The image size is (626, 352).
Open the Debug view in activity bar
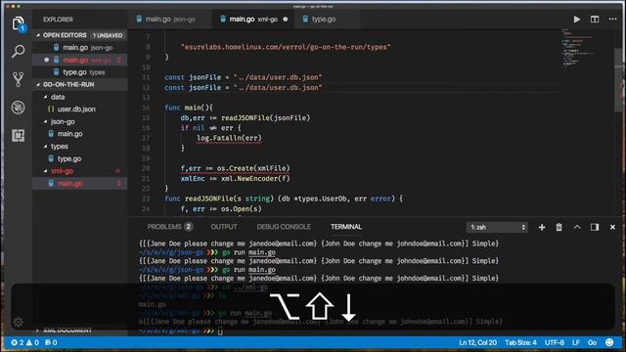(18, 108)
